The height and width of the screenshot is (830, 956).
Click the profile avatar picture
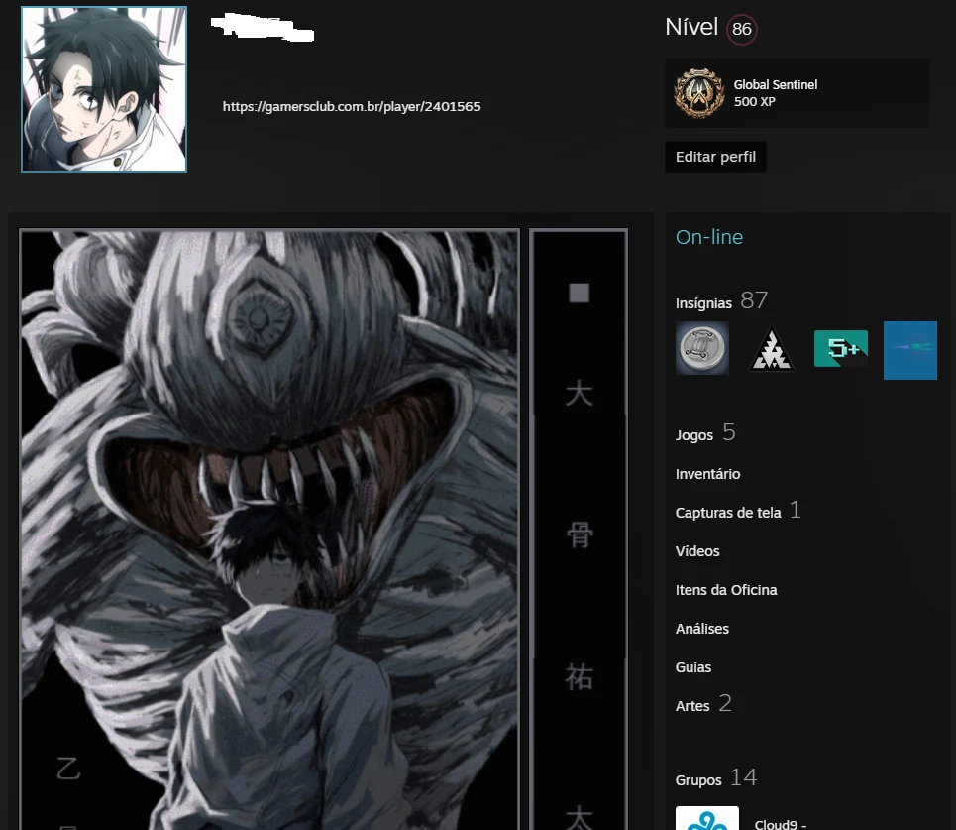(104, 89)
